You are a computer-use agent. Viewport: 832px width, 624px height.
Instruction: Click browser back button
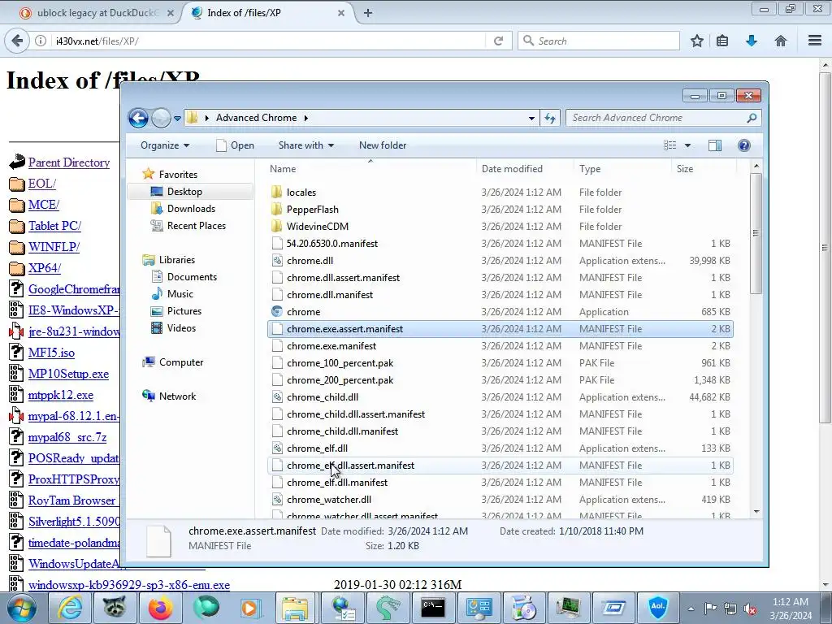coord(17,41)
